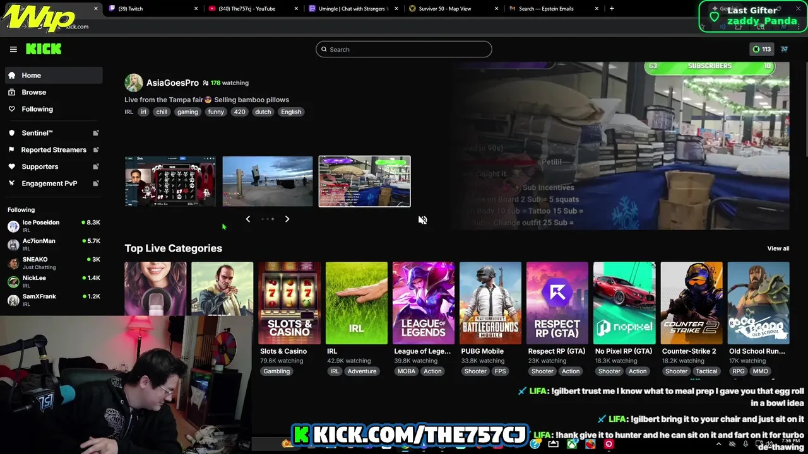Switch to the Epstein Emails search tab
808x454 pixels.
pyautogui.click(x=554, y=9)
